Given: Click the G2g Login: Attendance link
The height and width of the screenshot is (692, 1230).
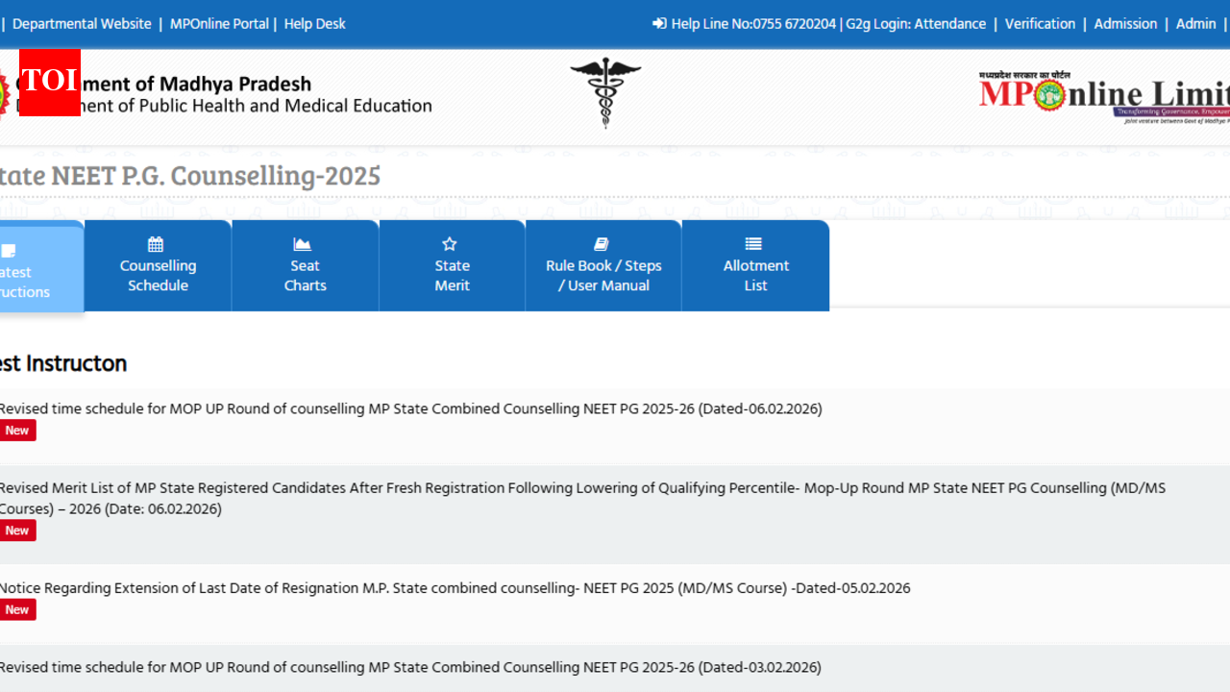Looking at the screenshot, I should pyautogui.click(x=916, y=23).
